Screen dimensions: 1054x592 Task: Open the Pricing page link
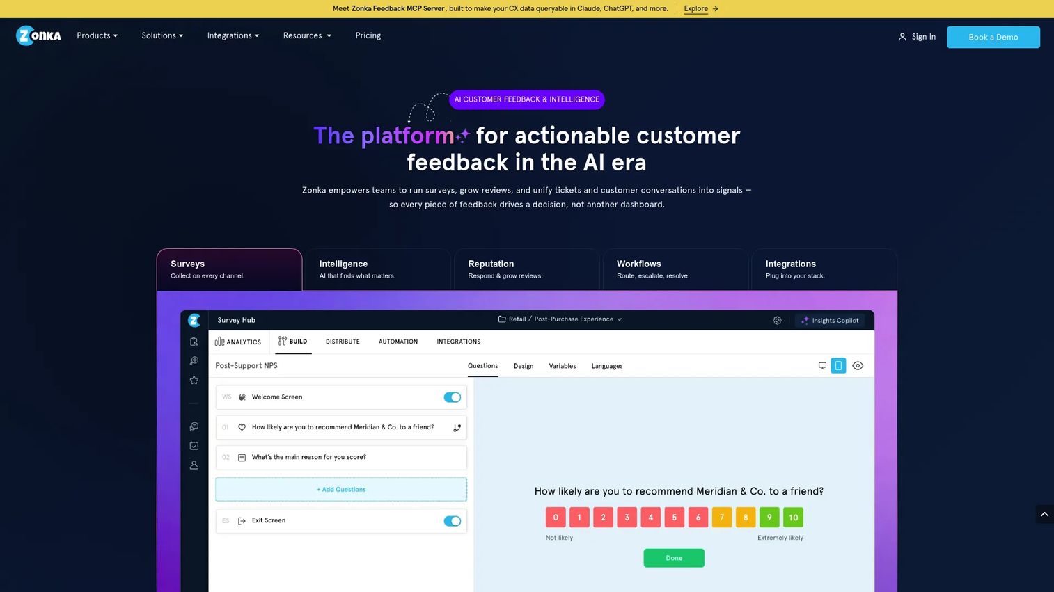pos(368,35)
